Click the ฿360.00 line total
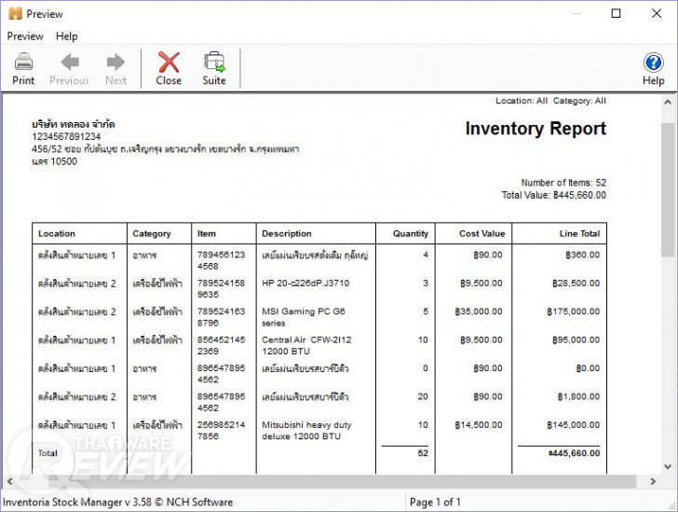Viewport: 678px width, 512px height. pyautogui.click(x=582, y=255)
